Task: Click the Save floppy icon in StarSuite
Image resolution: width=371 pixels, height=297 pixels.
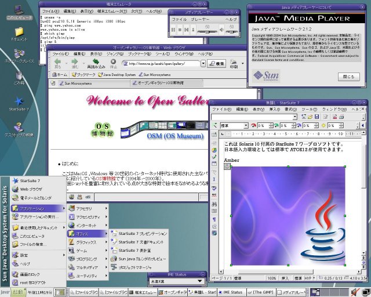Action: coord(317,117)
